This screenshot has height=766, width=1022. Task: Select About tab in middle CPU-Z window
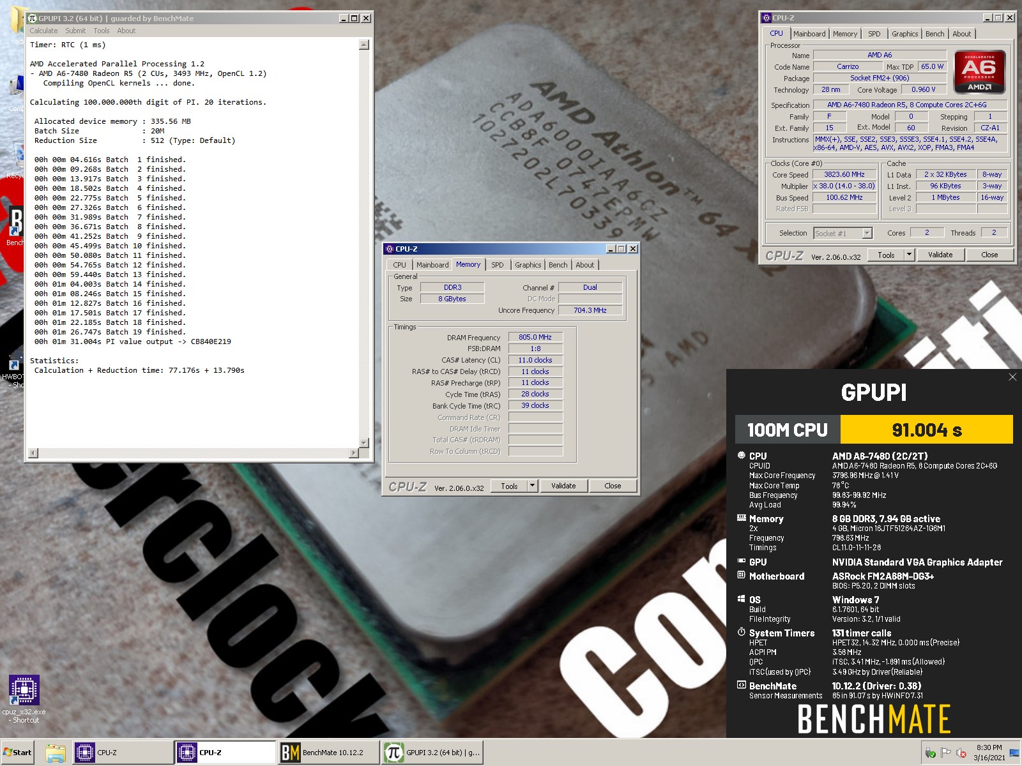pyautogui.click(x=585, y=265)
